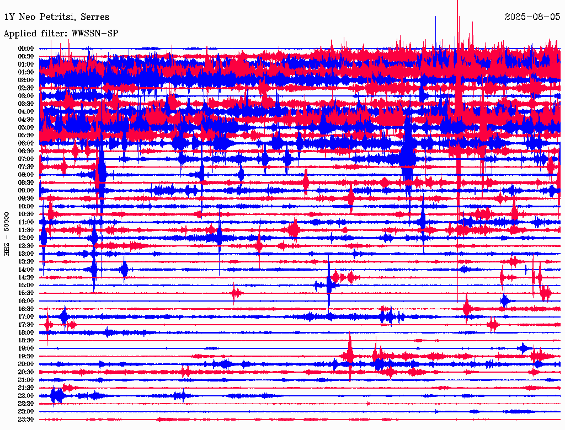Select the 10:30 time label
The image size is (565, 430).
(x=26, y=214)
